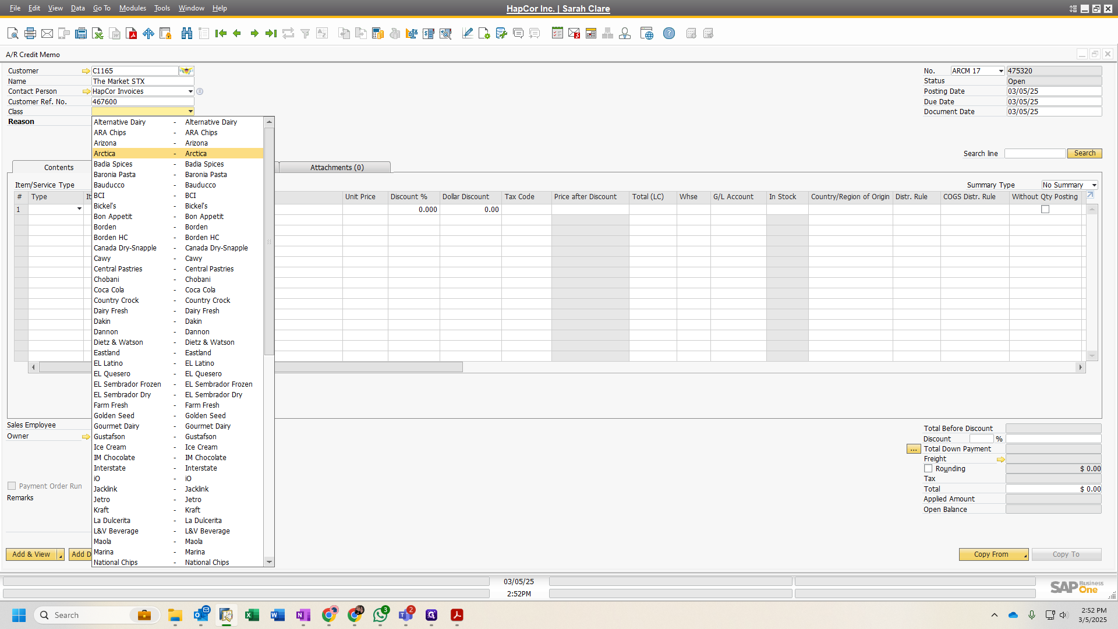This screenshot has height=629, width=1118.
Task: Click the Export to PDF icon
Action: point(132,34)
